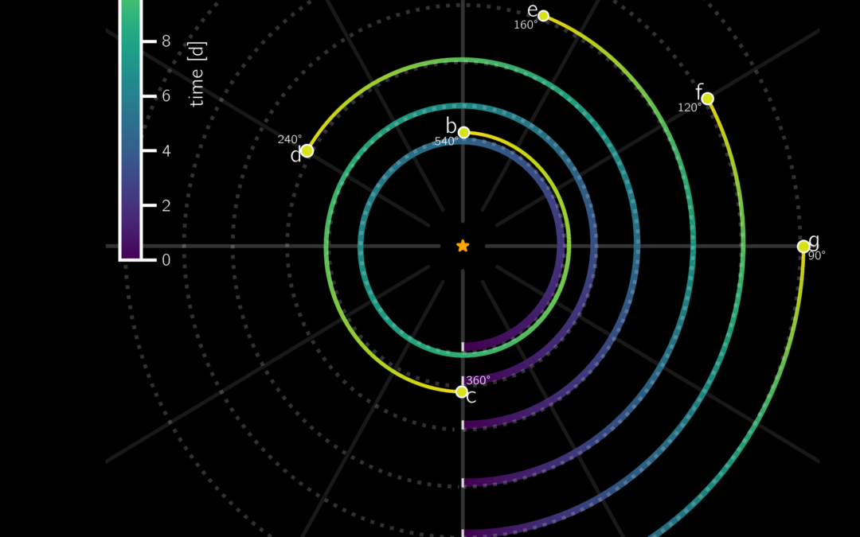This screenshot has height=537, width=860.
Task: Click the time colorbar gradient
Action: (131, 129)
